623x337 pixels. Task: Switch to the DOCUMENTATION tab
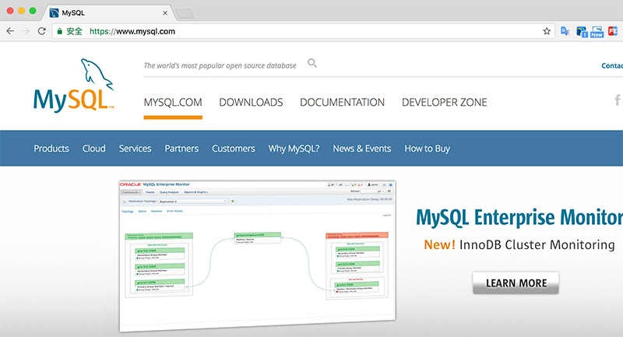tap(342, 102)
